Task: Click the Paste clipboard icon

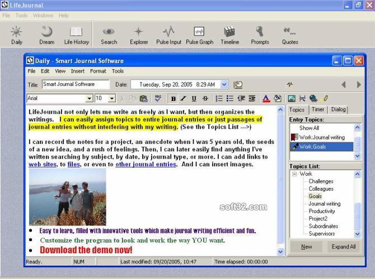Action: tap(143, 98)
